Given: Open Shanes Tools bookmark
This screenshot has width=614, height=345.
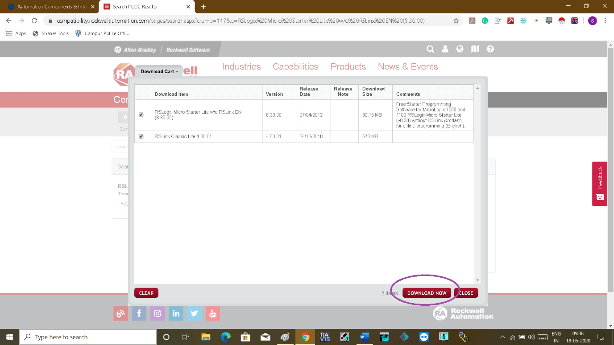Looking at the screenshot, I should click(x=51, y=33).
